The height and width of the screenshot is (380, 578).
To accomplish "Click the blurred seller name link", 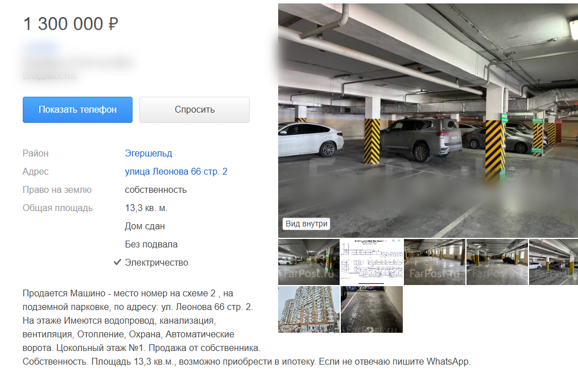I will tap(40, 48).
